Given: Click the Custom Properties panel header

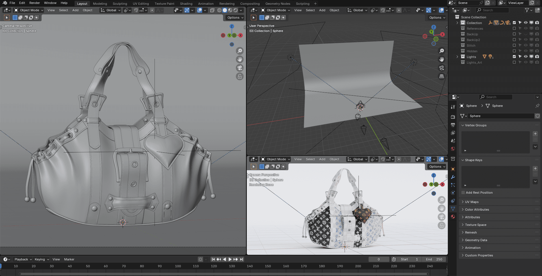Looking at the screenshot, I should click(x=499, y=255).
